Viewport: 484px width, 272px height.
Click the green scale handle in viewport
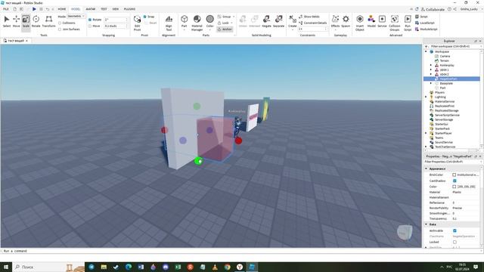click(198, 161)
